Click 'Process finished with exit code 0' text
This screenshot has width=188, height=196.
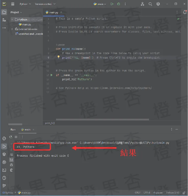point(43,156)
